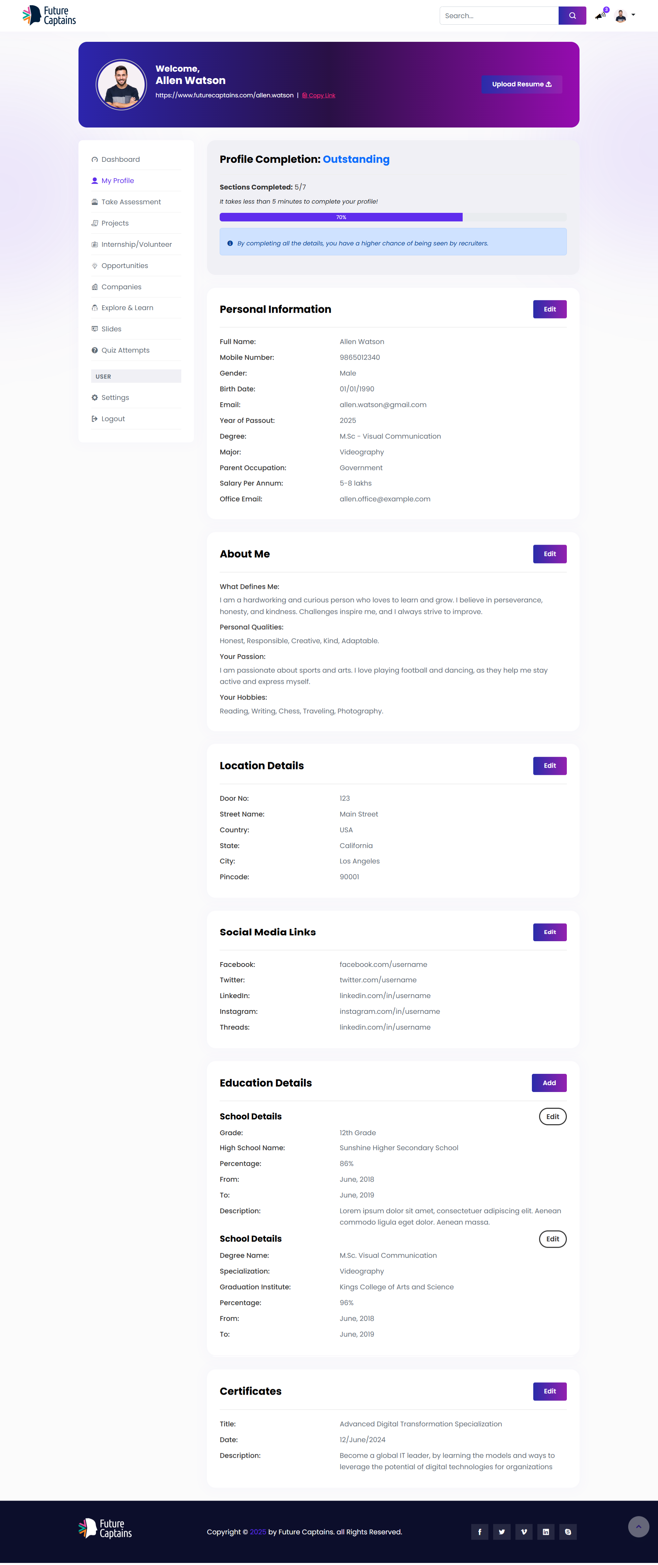Open the megaphone notifications icon
The height and width of the screenshot is (1565, 658).
coord(600,16)
